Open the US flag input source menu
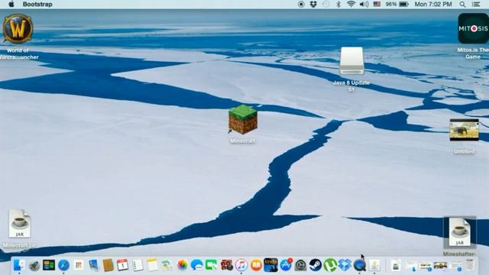The width and height of the screenshot is (489, 275). [377, 5]
